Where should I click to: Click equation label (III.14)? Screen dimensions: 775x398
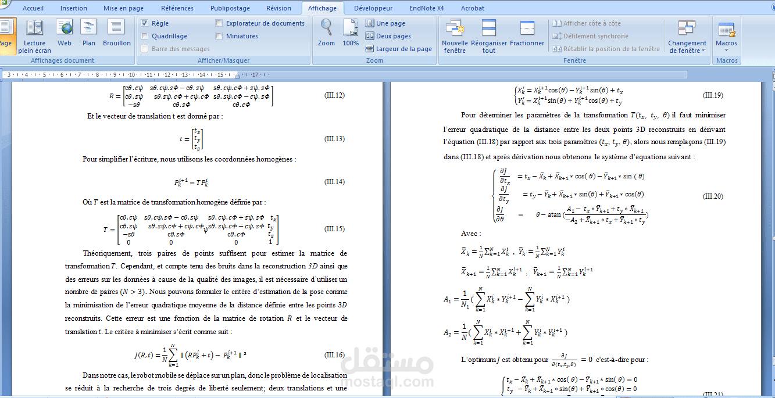pos(334,182)
